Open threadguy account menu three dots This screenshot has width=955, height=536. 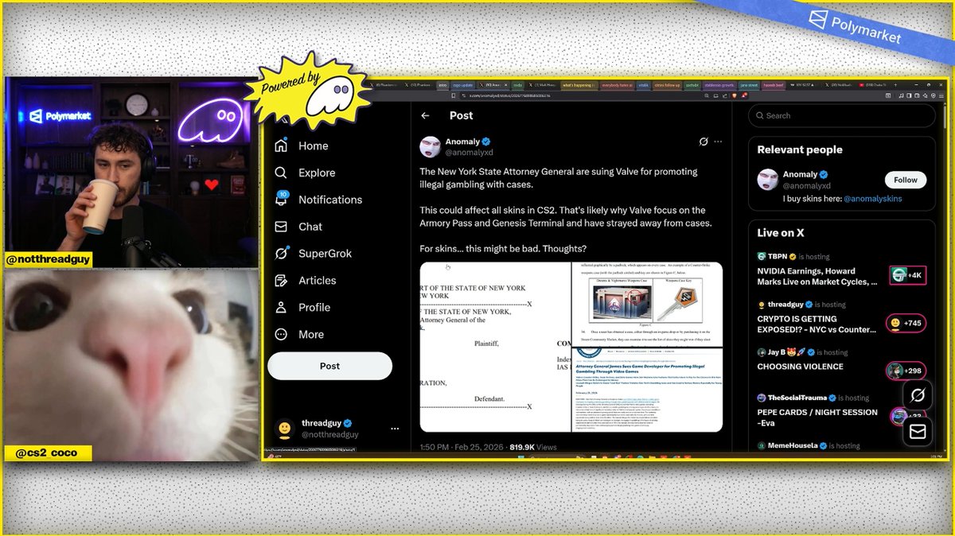(x=395, y=429)
